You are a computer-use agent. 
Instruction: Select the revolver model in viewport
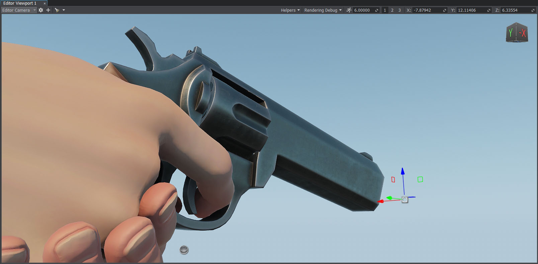pyautogui.click(x=301, y=144)
